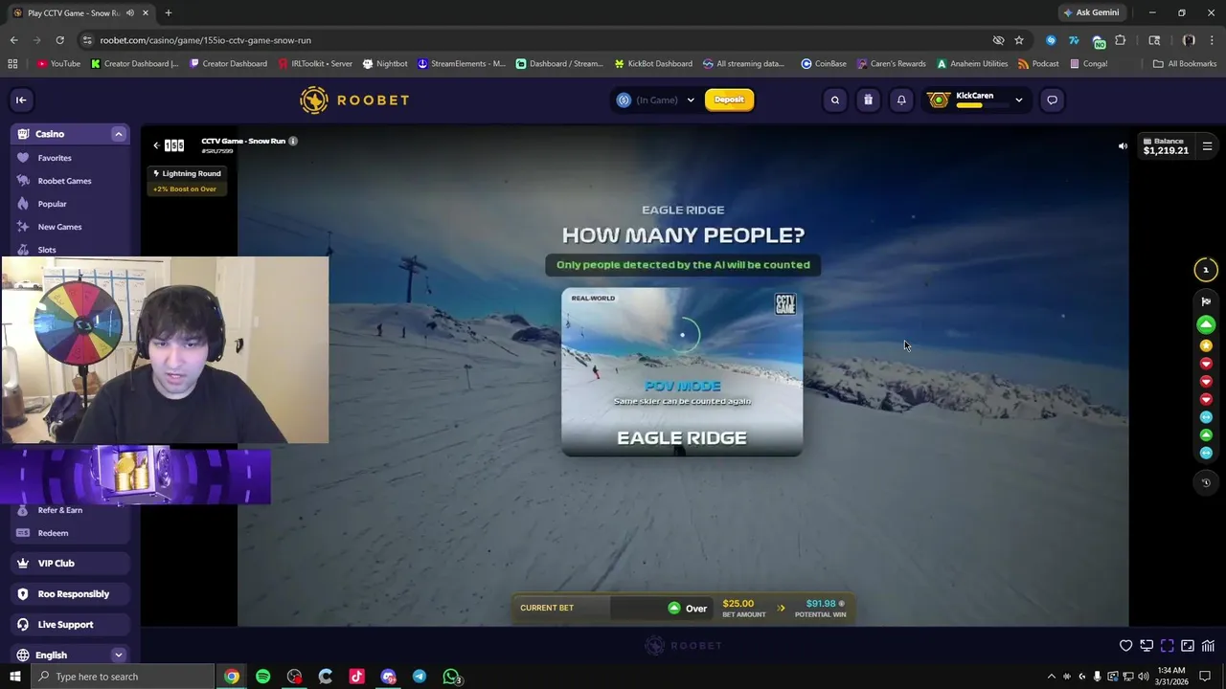This screenshot has width=1226, height=689.
Task: Click the Balance $1,219.21 display
Action: tap(1165, 146)
